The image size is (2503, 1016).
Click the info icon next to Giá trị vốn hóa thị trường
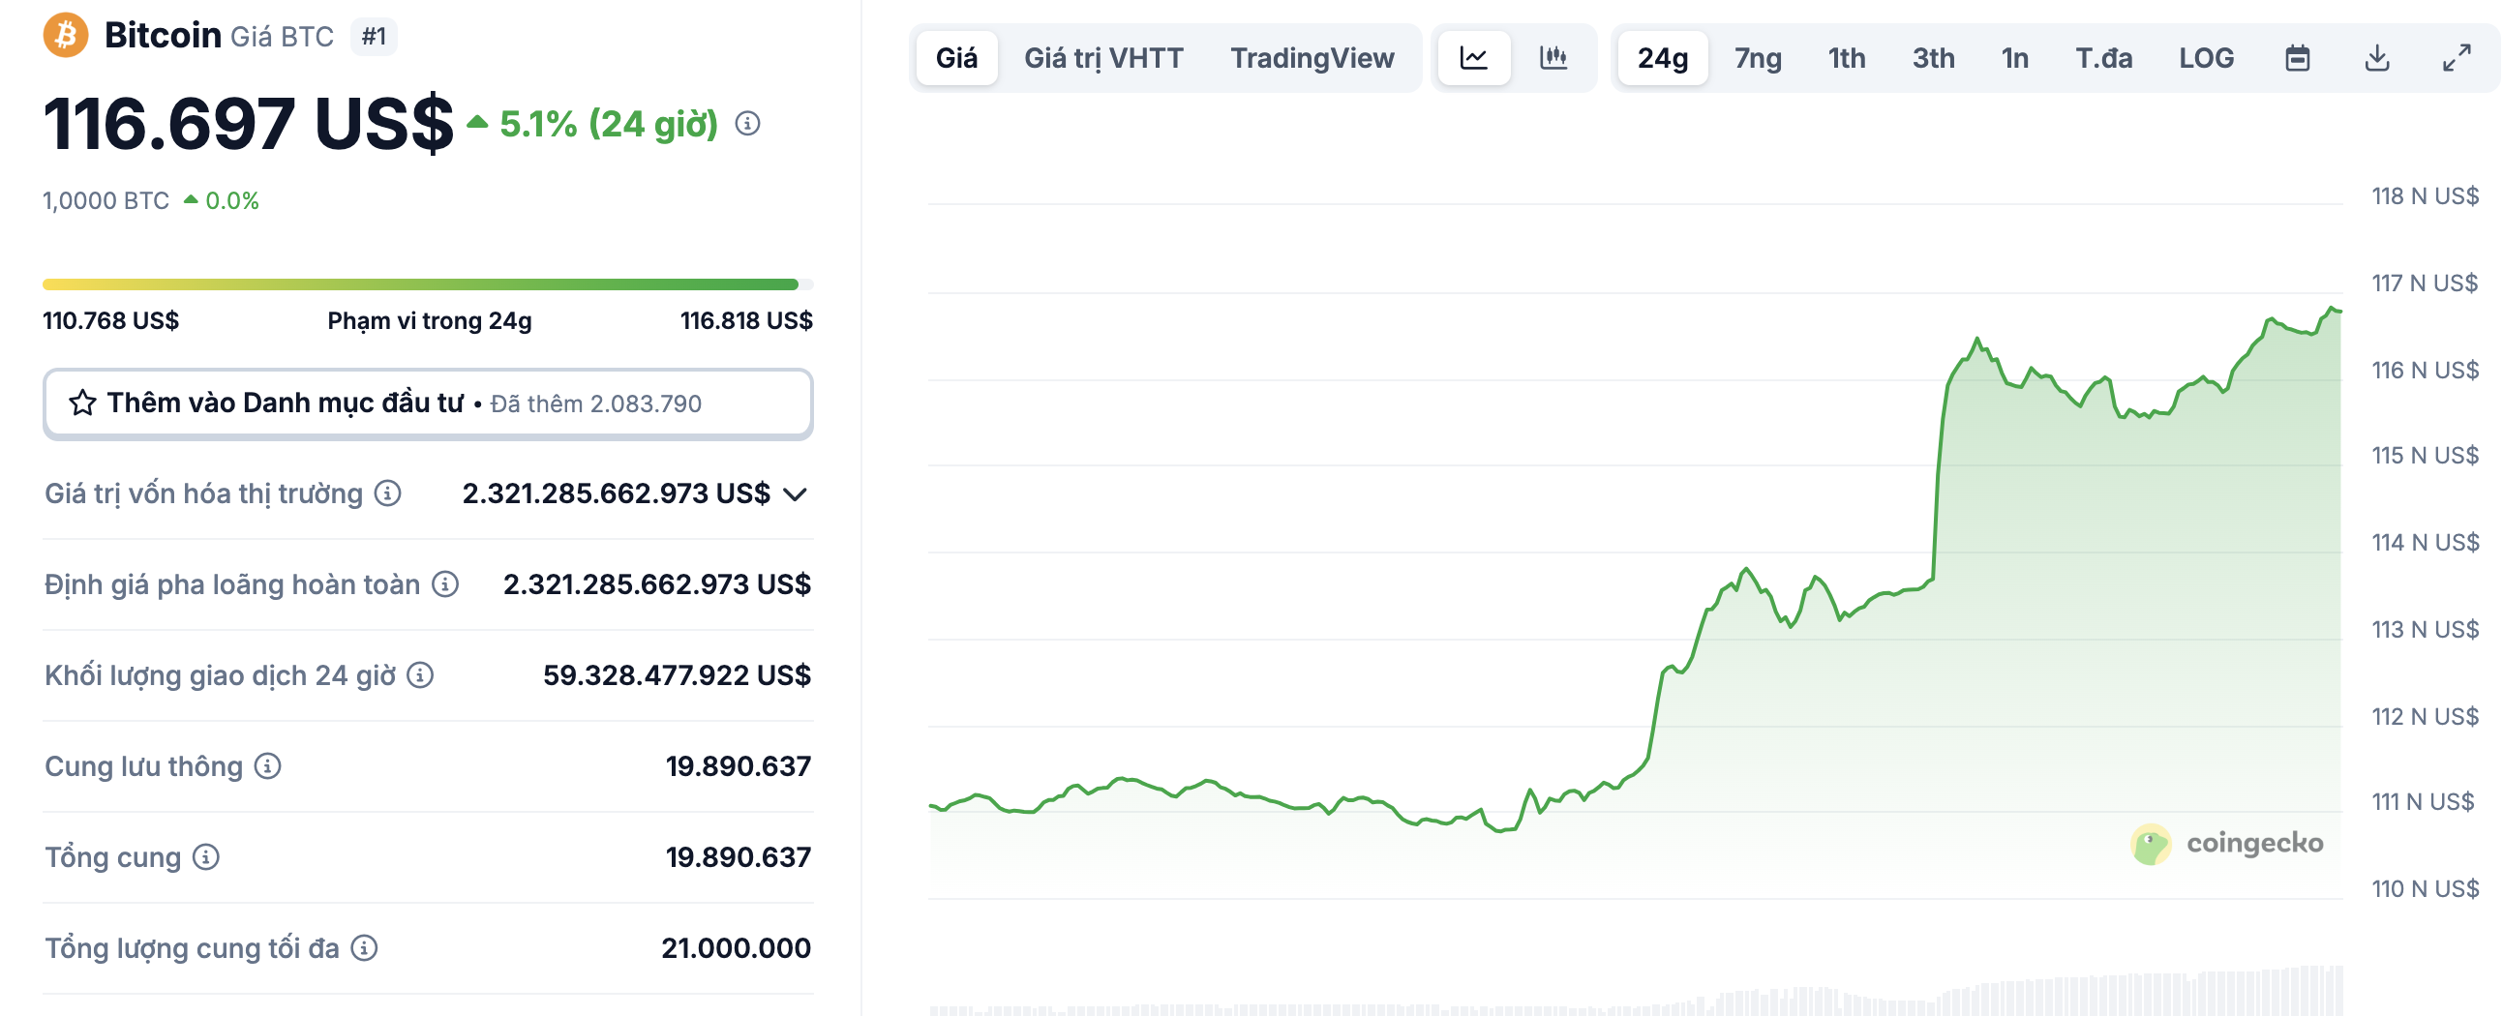[387, 493]
